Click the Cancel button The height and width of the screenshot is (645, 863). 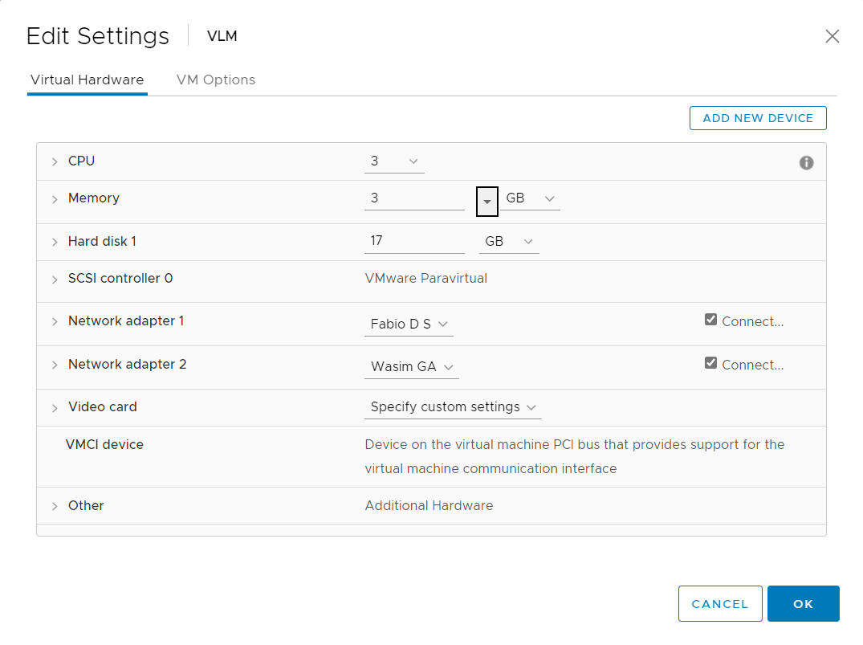(720, 604)
